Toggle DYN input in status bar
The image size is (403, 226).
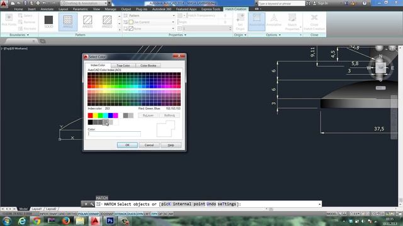pyautogui.click(x=140, y=213)
